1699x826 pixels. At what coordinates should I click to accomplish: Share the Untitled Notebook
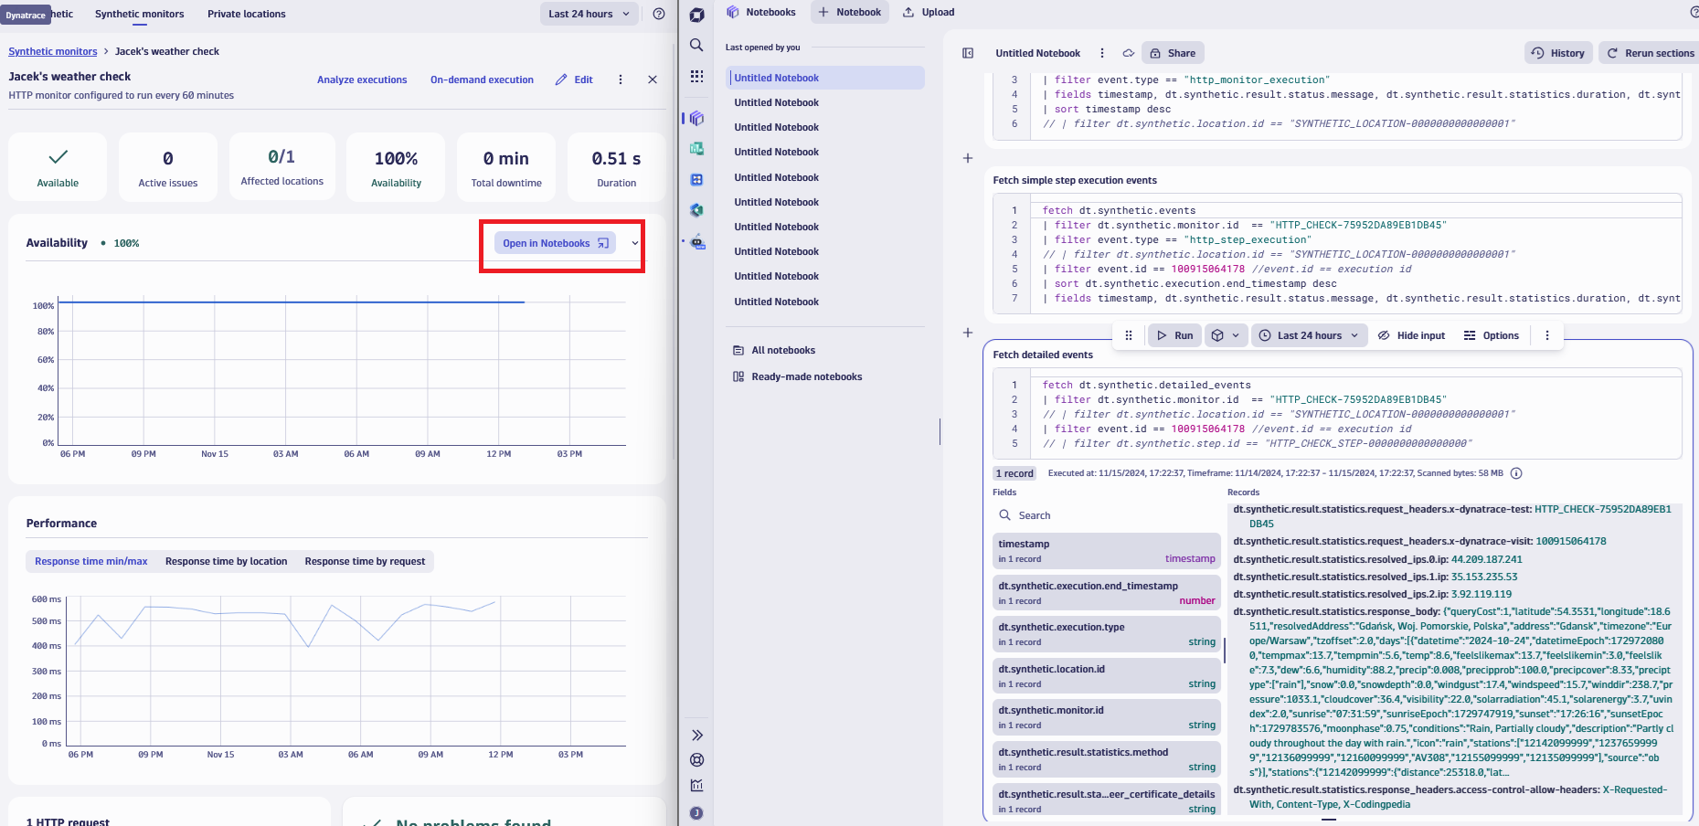tap(1173, 53)
